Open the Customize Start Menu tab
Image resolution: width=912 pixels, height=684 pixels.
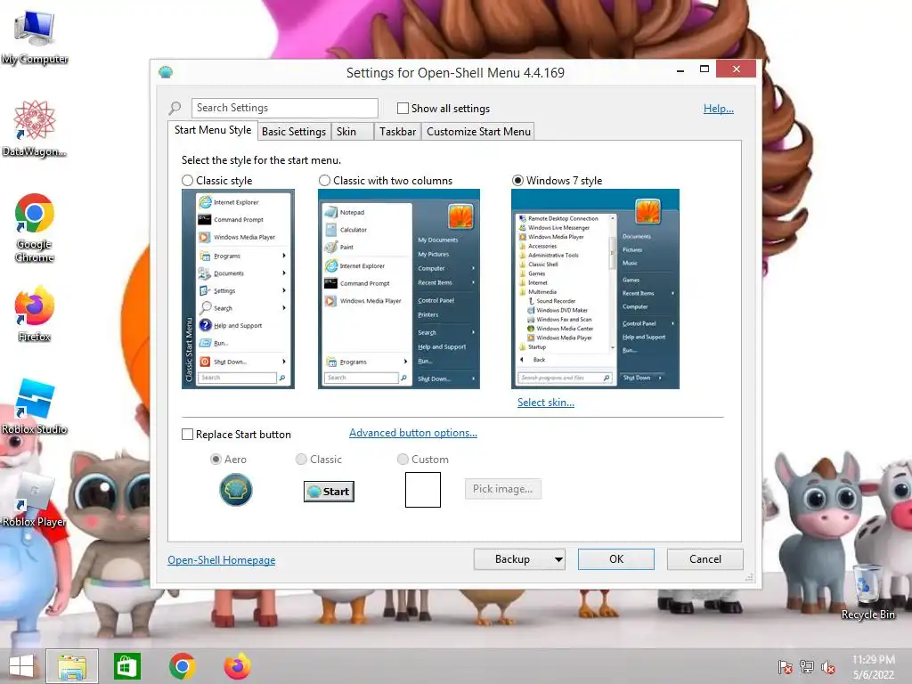point(478,132)
